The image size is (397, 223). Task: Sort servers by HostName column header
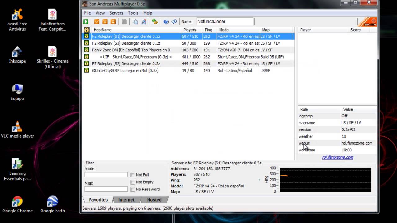(136, 30)
